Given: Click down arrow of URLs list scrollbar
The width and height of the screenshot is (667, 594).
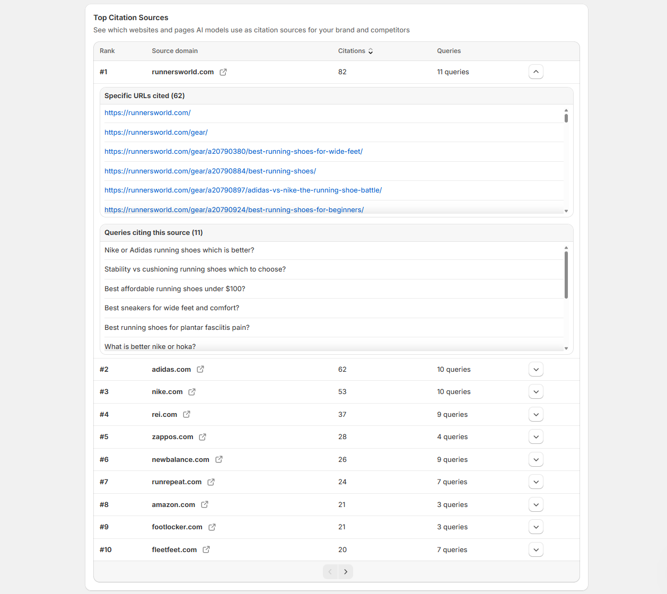Looking at the screenshot, I should pos(566,211).
